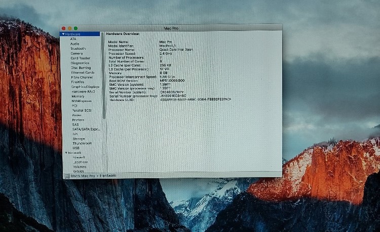Image resolution: width=380 pixels, height=232 pixels.
Task: Click the Number of Processors label
Action: pos(126,57)
